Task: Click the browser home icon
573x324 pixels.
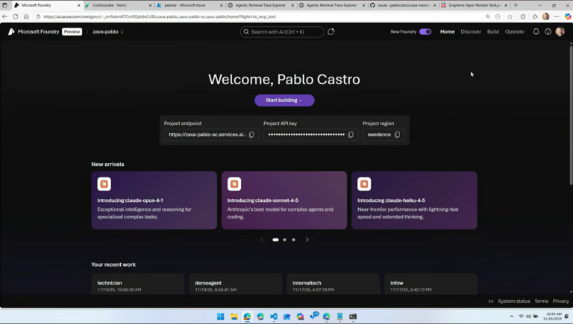Action: coord(26,16)
